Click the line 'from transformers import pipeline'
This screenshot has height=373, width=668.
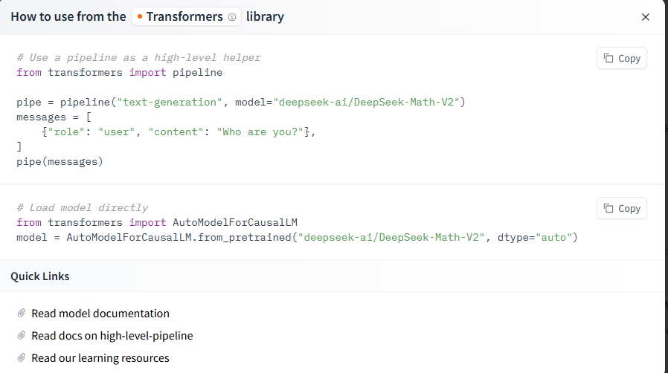pyautogui.click(x=119, y=72)
